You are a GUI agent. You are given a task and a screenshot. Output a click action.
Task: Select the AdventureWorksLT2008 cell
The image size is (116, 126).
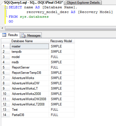pos(29,104)
